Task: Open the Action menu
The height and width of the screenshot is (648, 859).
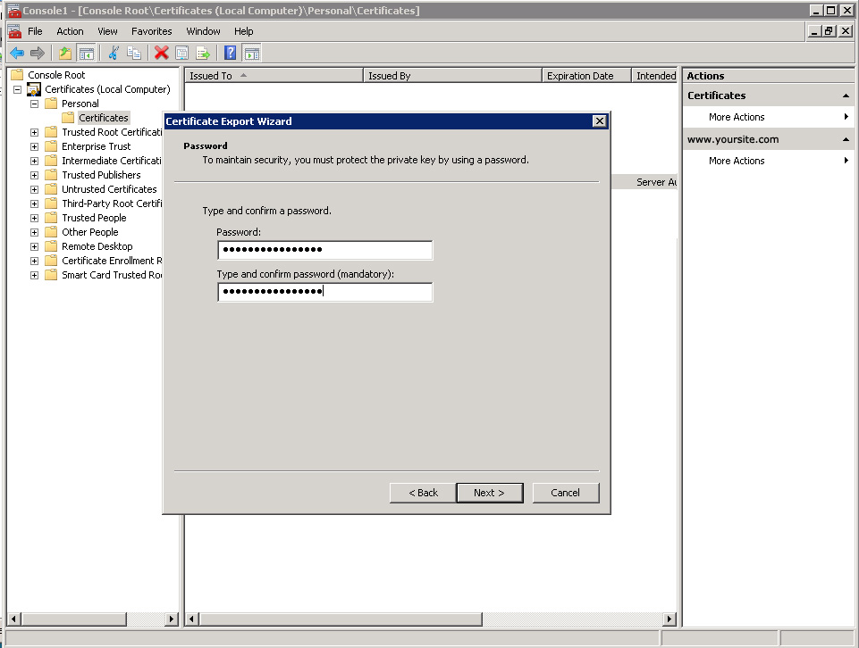Action: (x=70, y=31)
